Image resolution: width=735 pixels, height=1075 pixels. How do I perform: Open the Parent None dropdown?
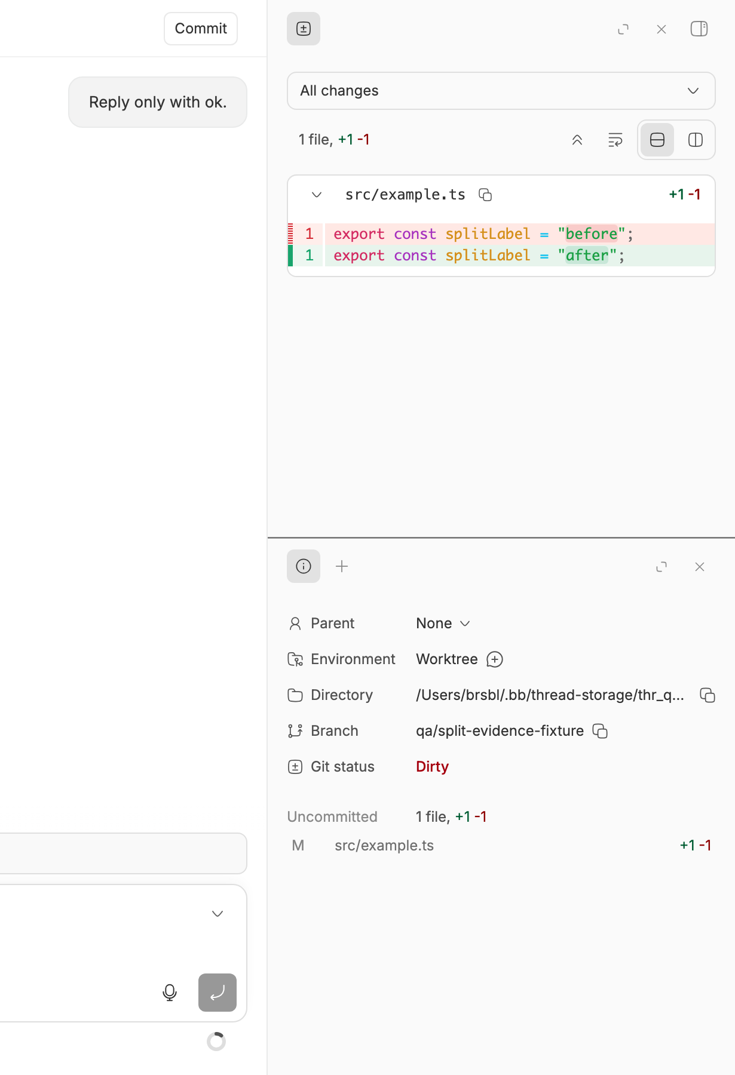point(443,623)
